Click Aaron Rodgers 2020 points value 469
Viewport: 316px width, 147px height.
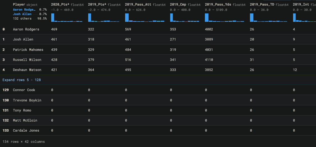pyautogui.click(x=54, y=29)
